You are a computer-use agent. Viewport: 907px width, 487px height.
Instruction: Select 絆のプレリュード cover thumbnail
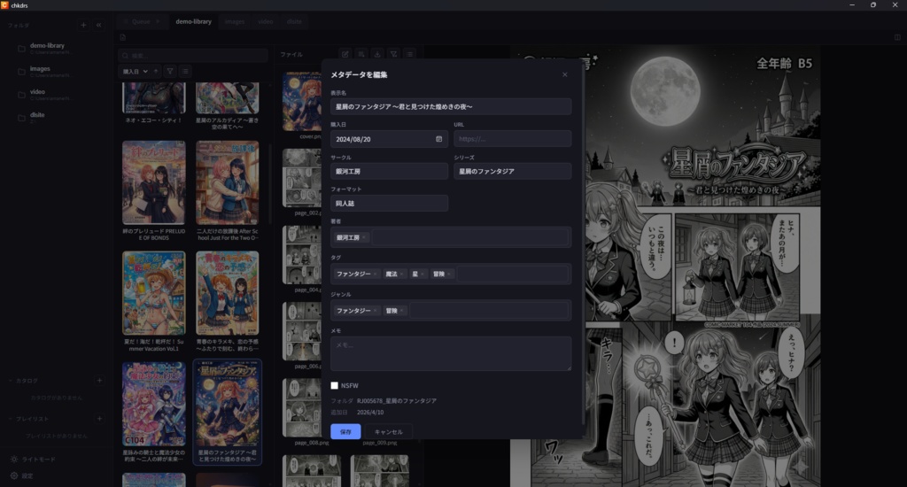pos(154,182)
